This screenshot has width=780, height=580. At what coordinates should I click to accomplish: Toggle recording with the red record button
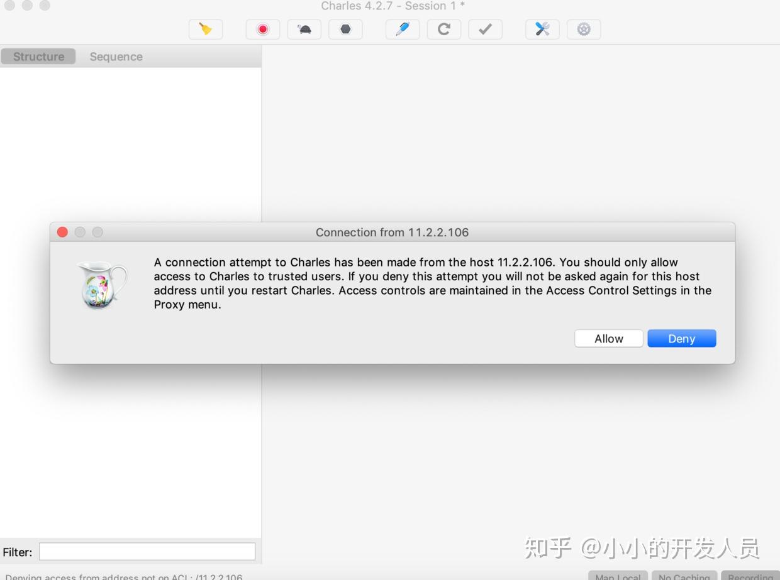(263, 29)
